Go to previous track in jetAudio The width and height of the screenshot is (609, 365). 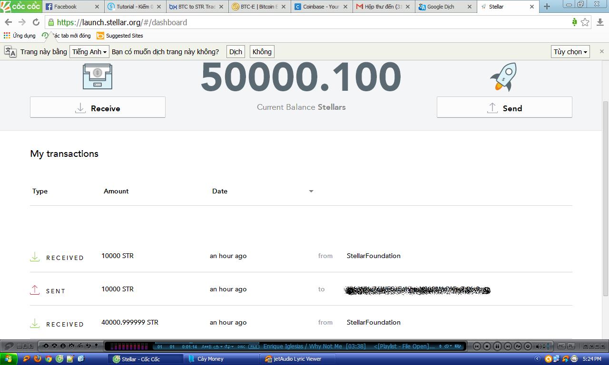[x=477, y=346]
